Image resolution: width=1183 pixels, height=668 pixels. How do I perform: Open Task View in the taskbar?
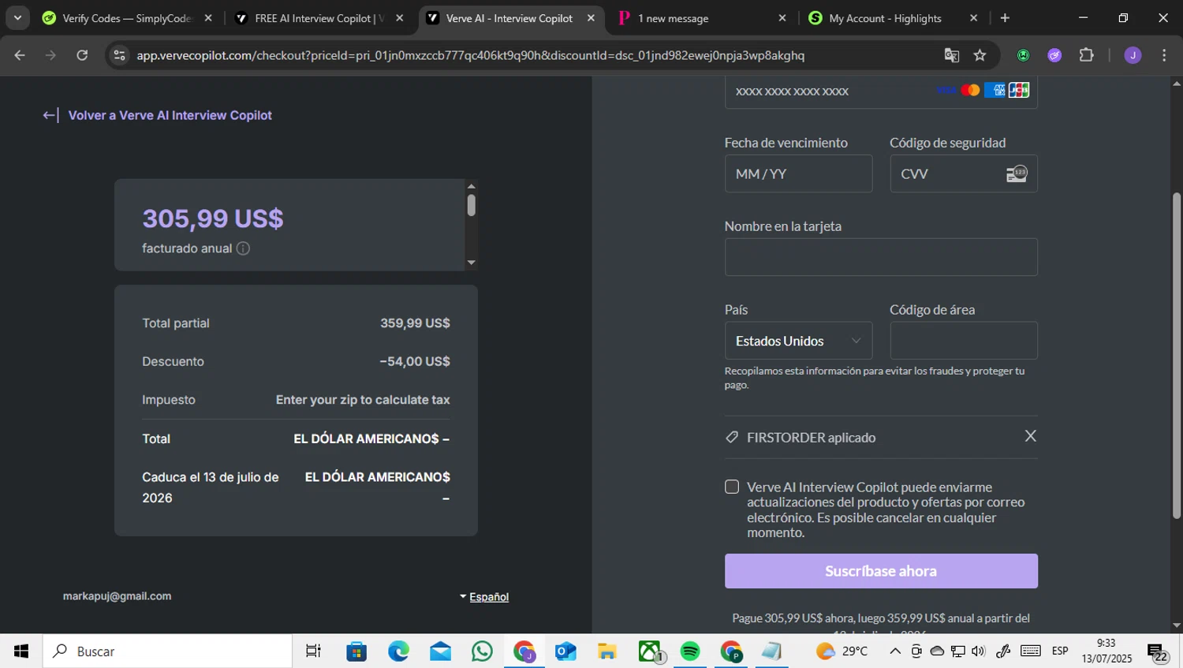(313, 651)
